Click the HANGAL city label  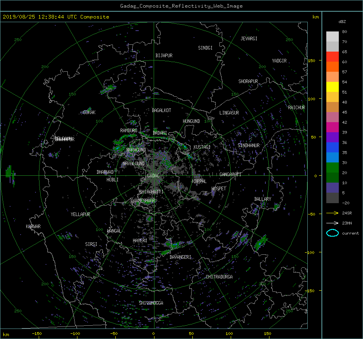point(114,231)
